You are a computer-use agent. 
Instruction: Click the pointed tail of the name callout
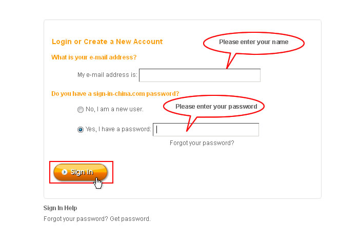(x=230, y=61)
